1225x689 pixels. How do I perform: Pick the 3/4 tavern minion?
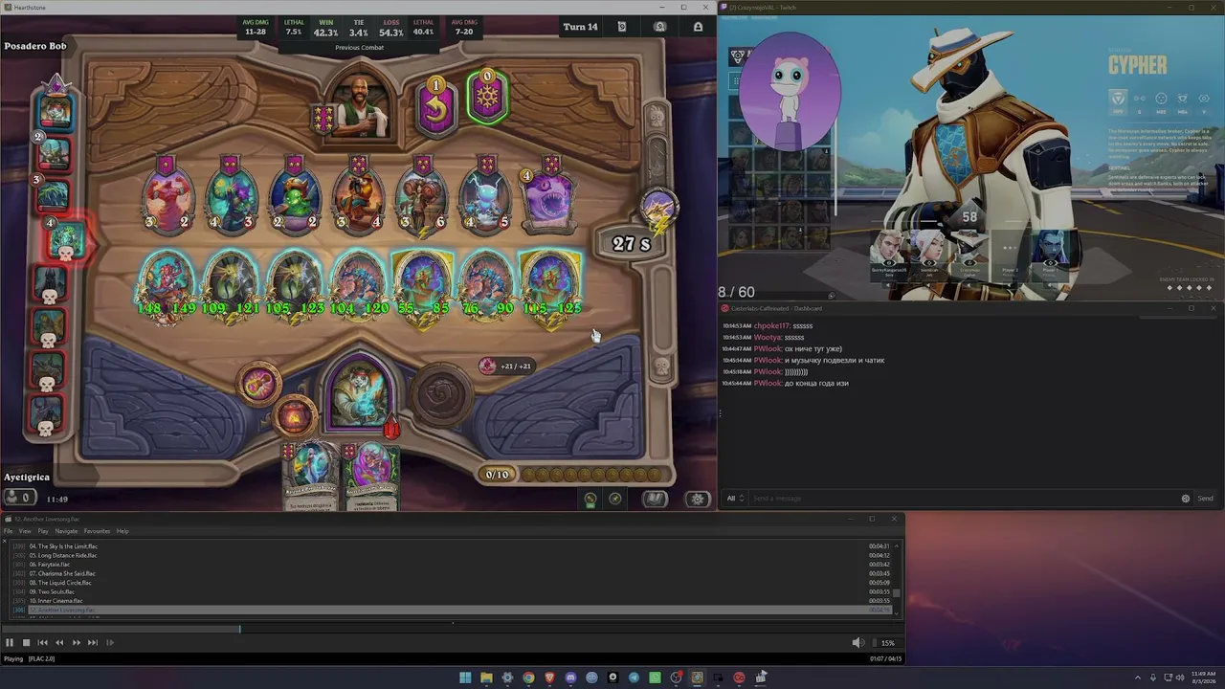click(x=358, y=198)
